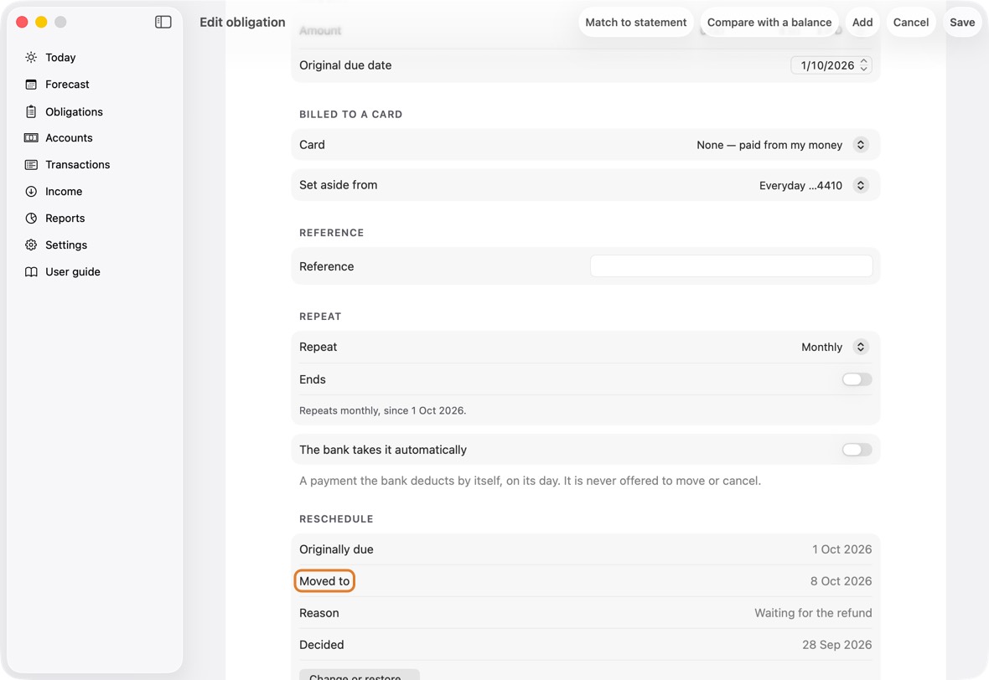Viewport: 989px width, 680px height.
Task: Click the 'Waiting for the refund' reason
Action: [813, 612]
